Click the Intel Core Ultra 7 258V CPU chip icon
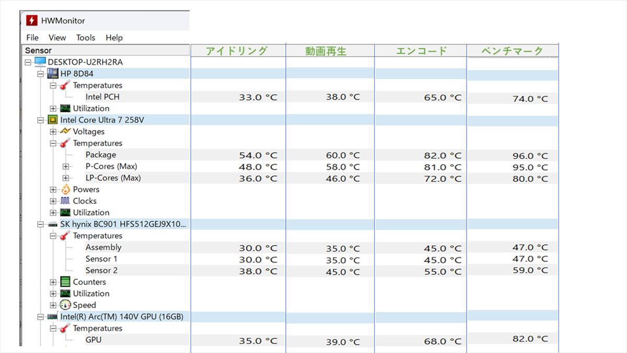Screen dimensions: 627x353 53,120
